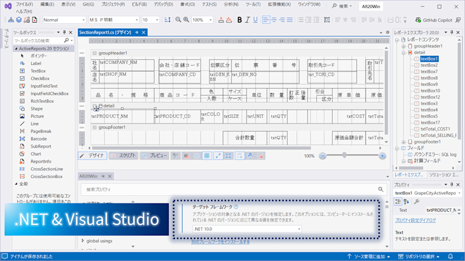
Task: Click the zoom slider minus button
Action: click(323, 155)
